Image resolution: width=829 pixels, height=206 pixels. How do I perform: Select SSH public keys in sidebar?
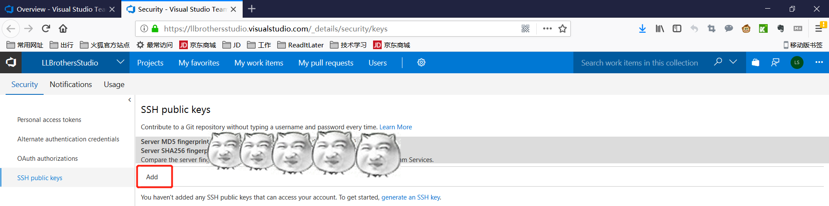[40, 178]
